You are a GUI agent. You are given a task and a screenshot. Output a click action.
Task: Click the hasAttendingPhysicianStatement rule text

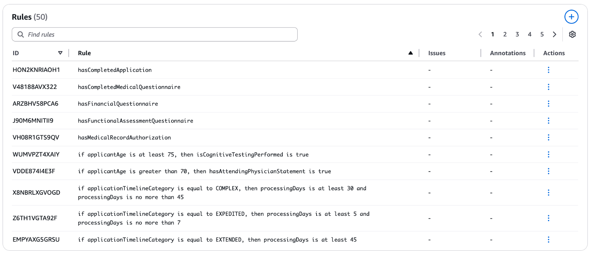tap(204, 171)
